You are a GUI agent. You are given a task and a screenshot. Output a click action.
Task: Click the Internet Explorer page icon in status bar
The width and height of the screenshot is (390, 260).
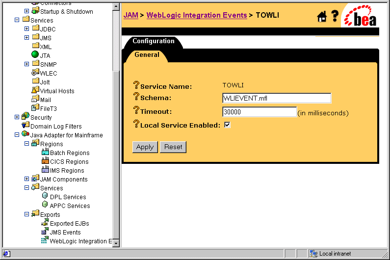(x=6, y=254)
